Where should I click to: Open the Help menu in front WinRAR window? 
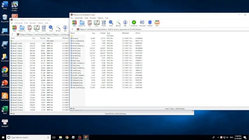click(107, 18)
